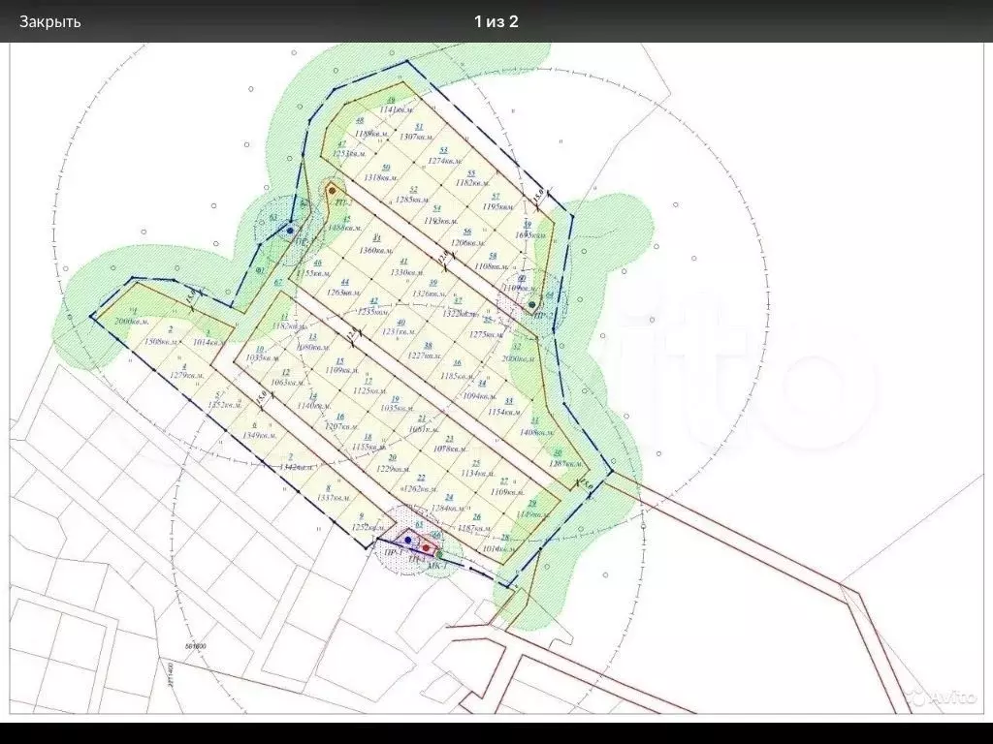Click the '1 из 2' image counter
The height and width of the screenshot is (744, 993).
pos(496,21)
